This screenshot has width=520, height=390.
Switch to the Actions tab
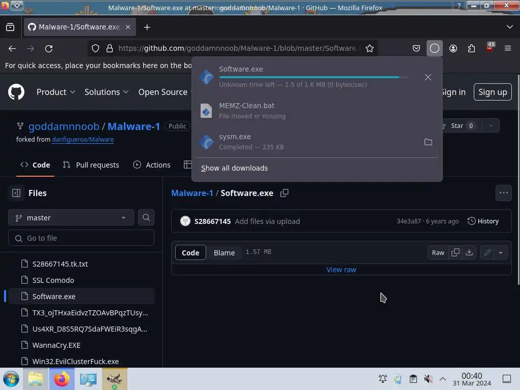[151, 165]
